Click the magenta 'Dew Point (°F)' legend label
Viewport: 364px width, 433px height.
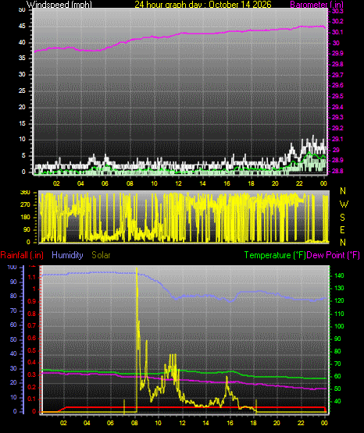point(334,255)
